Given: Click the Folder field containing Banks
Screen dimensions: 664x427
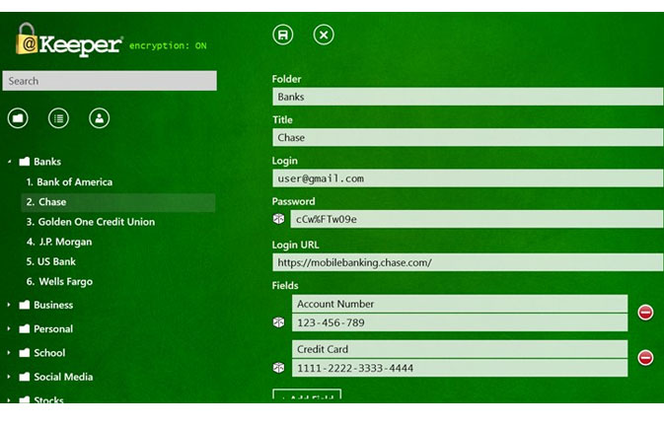Looking at the screenshot, I should (x=468, y=97).
